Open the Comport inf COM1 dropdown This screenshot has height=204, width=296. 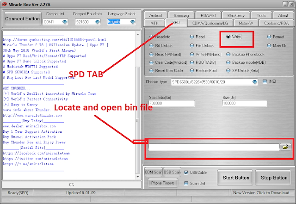point(65,22)
